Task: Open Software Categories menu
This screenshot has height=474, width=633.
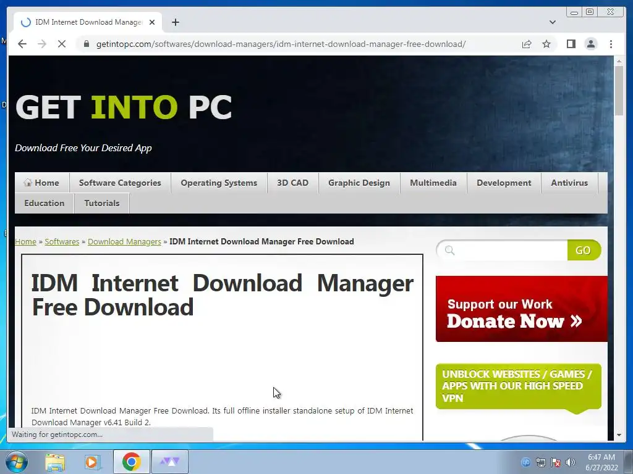Action: coord(120,183)
